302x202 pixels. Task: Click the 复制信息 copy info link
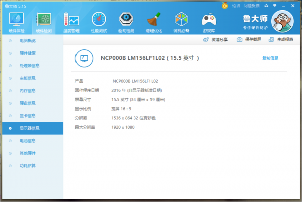tap(270, 58)
